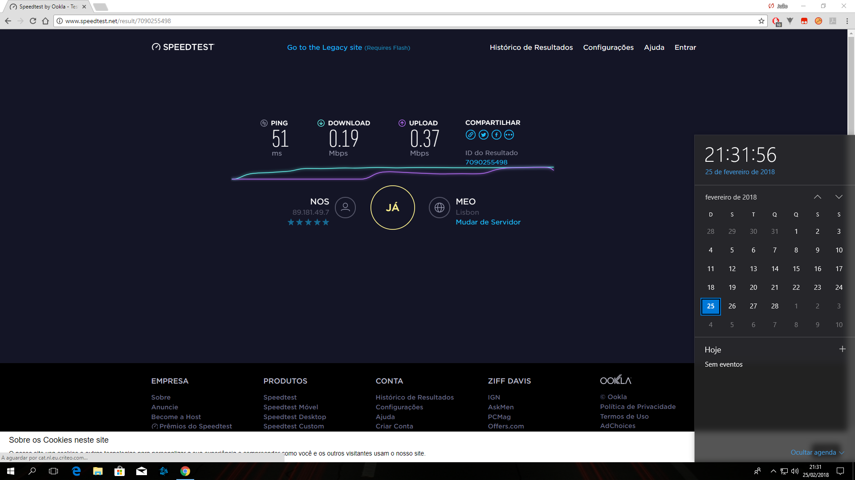Share result on Twitter icon
This screenshot has width=855, height=480.
[484, 135]
